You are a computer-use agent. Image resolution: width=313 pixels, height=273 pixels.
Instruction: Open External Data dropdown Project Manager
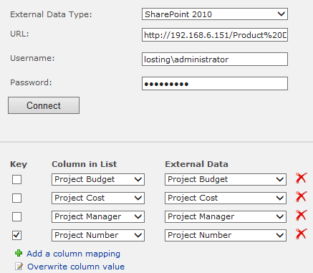226,216
